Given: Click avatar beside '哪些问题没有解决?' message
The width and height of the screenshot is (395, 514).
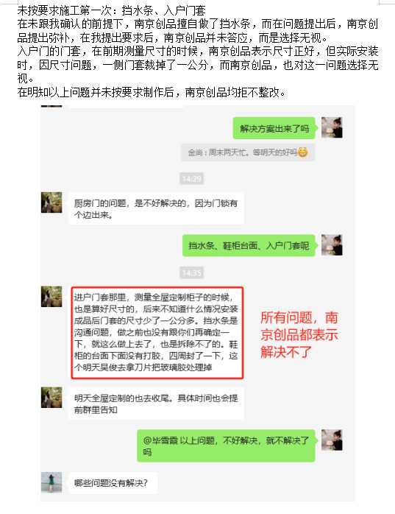Looking at the screenshot, I should coord(51,482).
